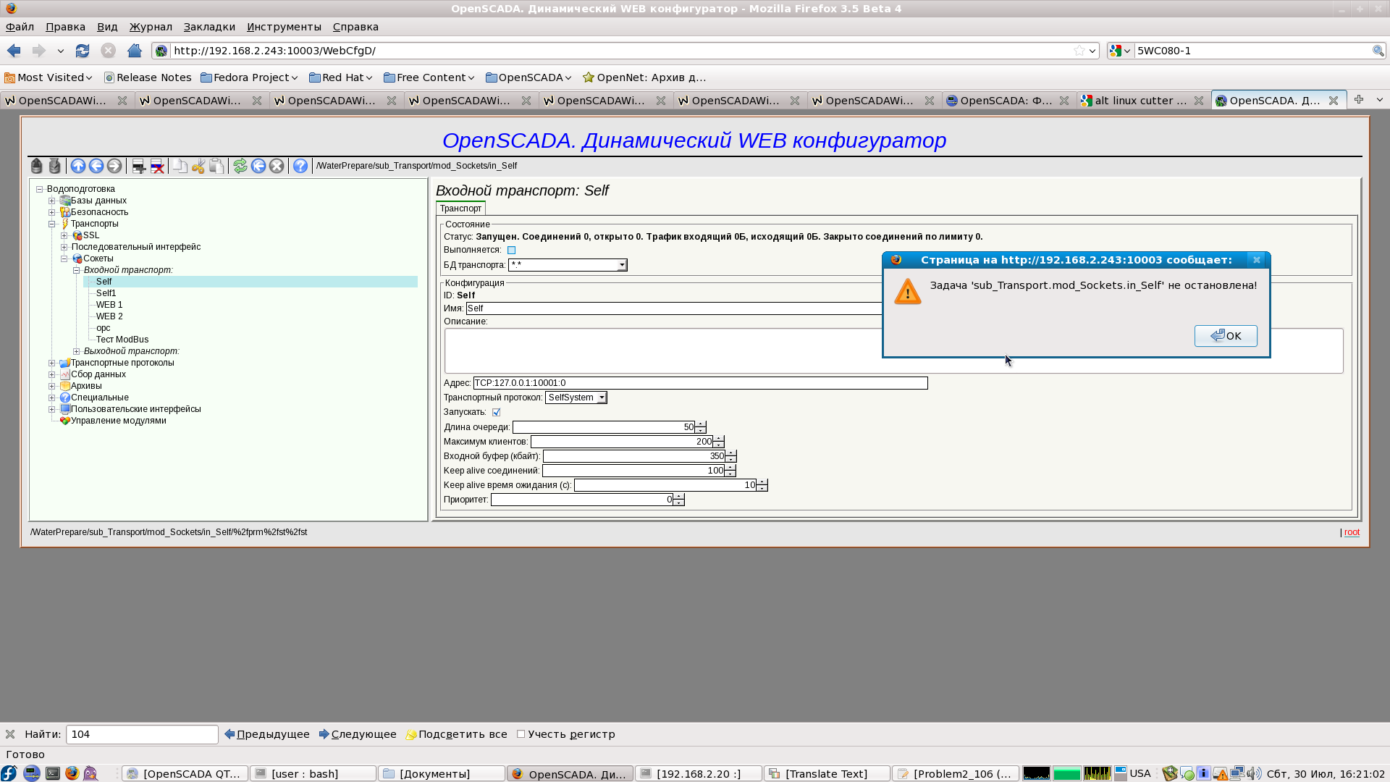1390x782 pixels.
Task: Click the cut scissors toolbar icon
Action: pos(198,166)
